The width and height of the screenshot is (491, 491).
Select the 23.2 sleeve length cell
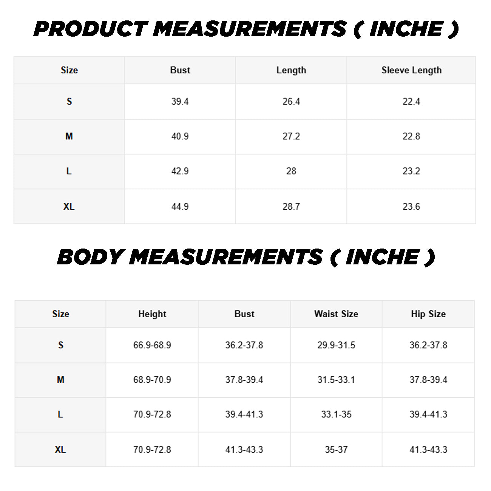pyautogui.click(x=411, y=171)
